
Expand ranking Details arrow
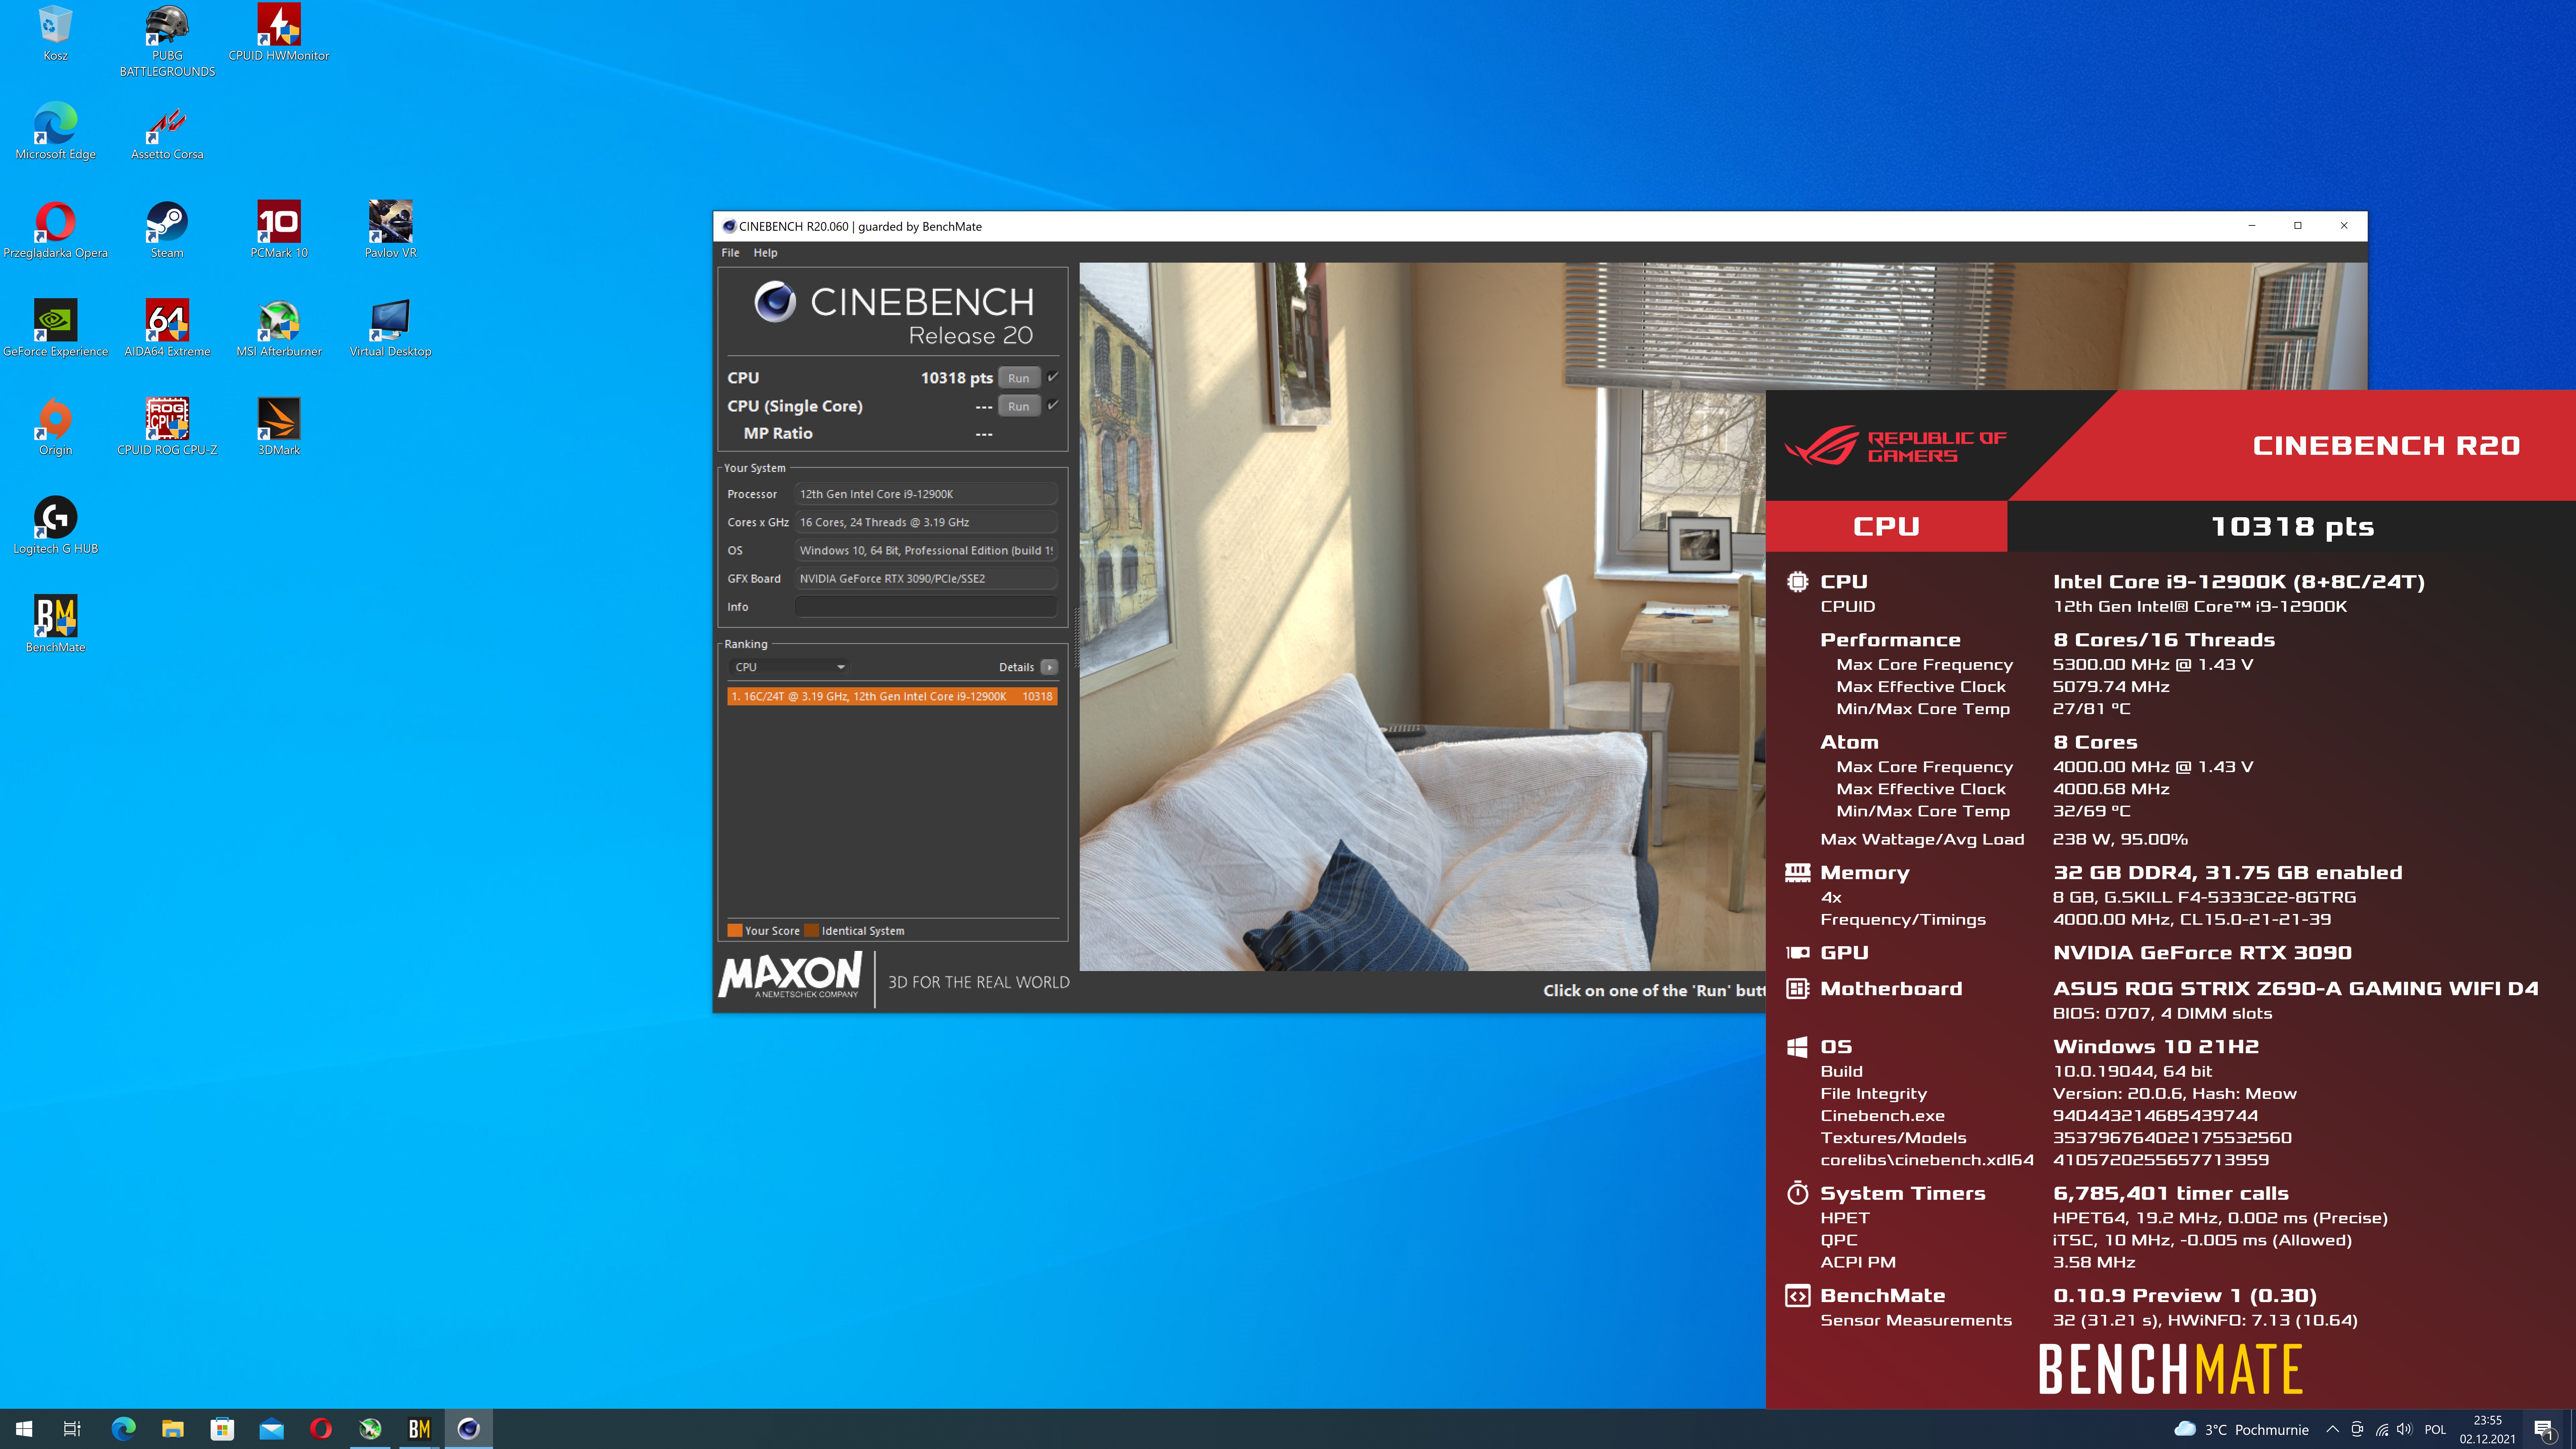[x=1049, y=667]
